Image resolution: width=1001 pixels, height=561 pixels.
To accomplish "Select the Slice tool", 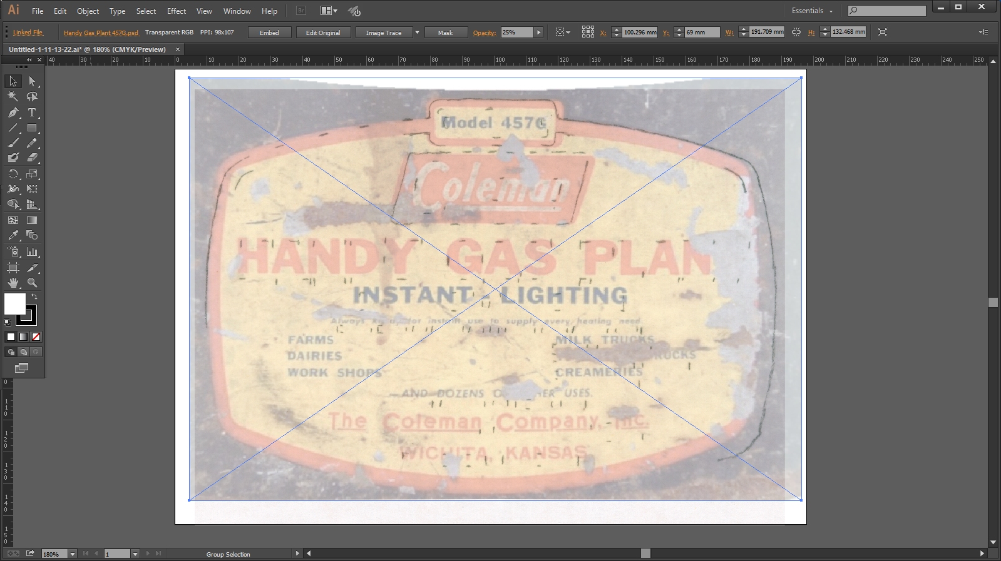I will 32,268.
